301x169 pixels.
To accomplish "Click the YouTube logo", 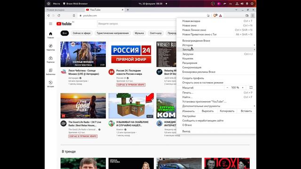I will point(64,24).
